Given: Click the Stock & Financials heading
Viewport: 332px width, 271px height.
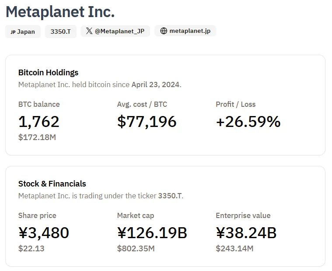Looking at the screenshot, I should tap(52, 184).
